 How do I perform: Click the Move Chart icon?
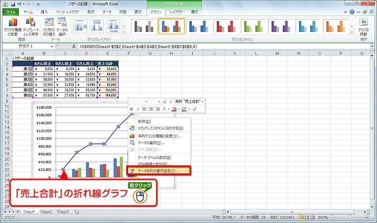click(363, 27)
